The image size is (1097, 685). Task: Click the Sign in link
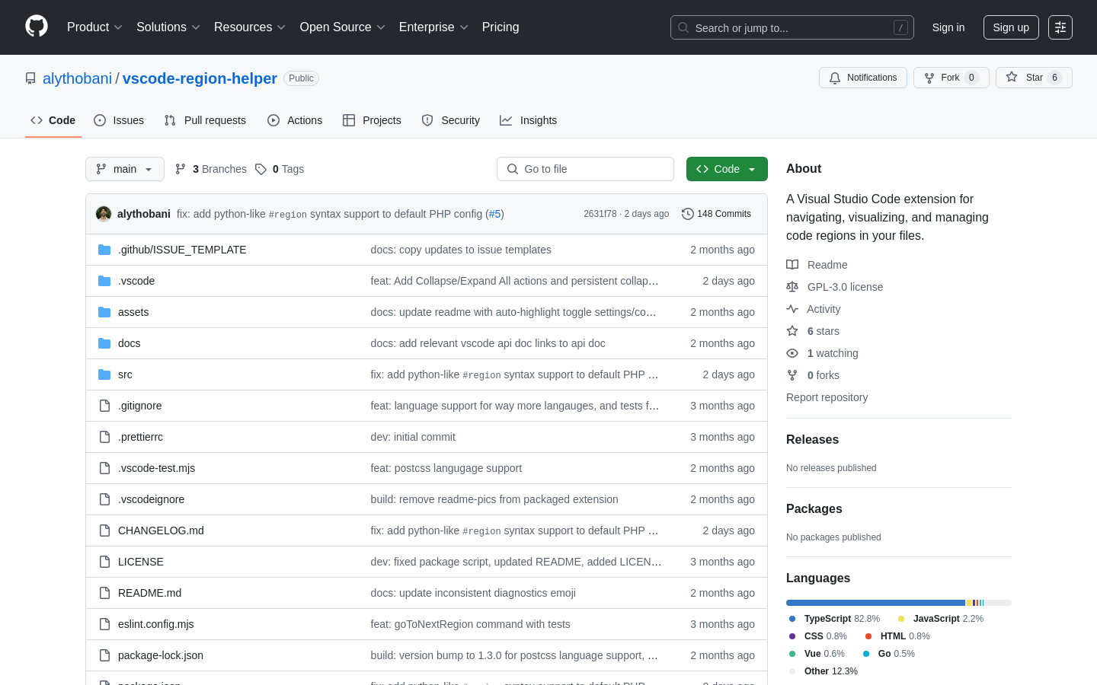948,27
